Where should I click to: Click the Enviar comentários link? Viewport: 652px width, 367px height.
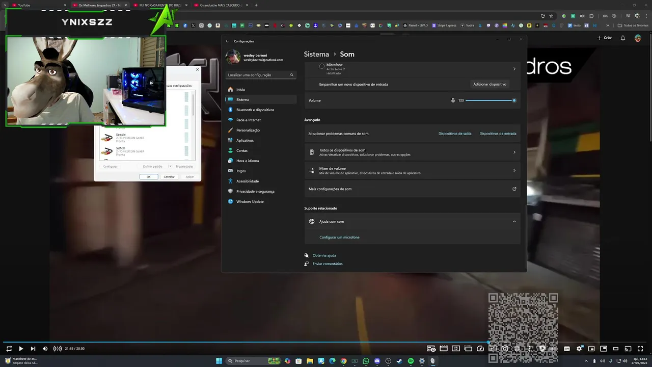coord(328,264)
